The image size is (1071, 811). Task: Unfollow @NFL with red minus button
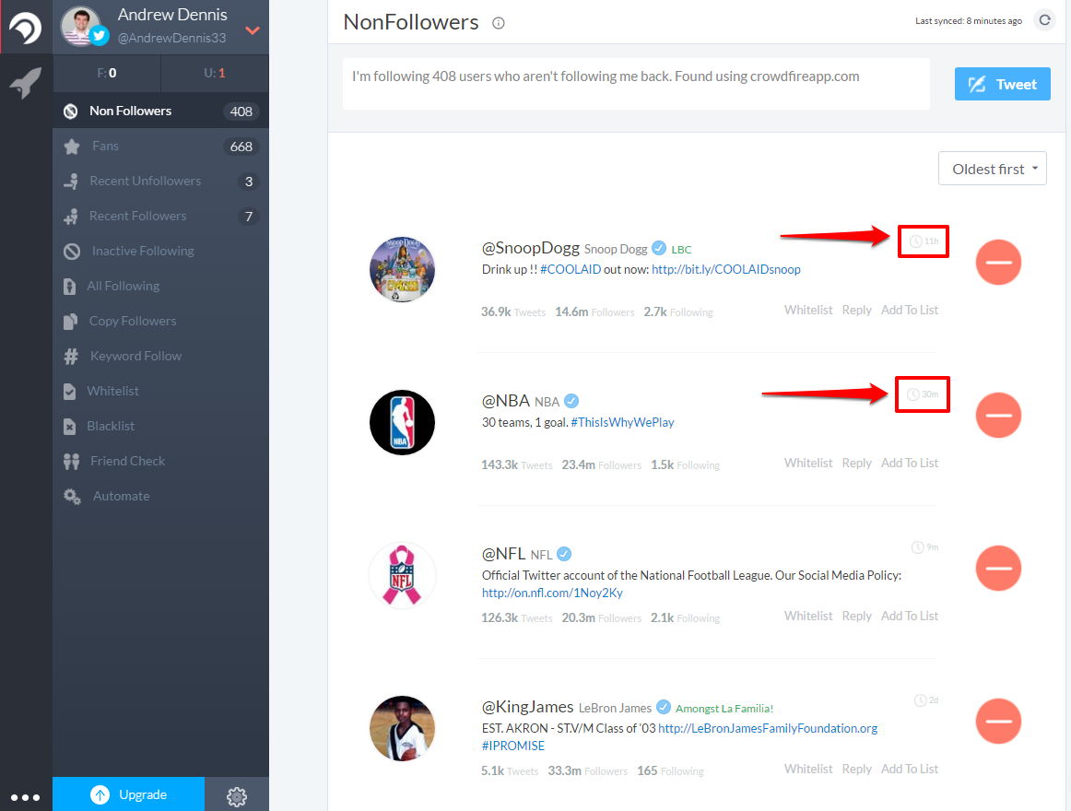pos(998,568)
